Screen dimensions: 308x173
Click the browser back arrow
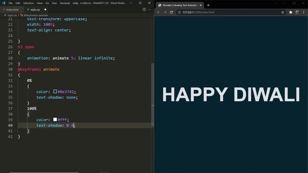click(158, 12)
